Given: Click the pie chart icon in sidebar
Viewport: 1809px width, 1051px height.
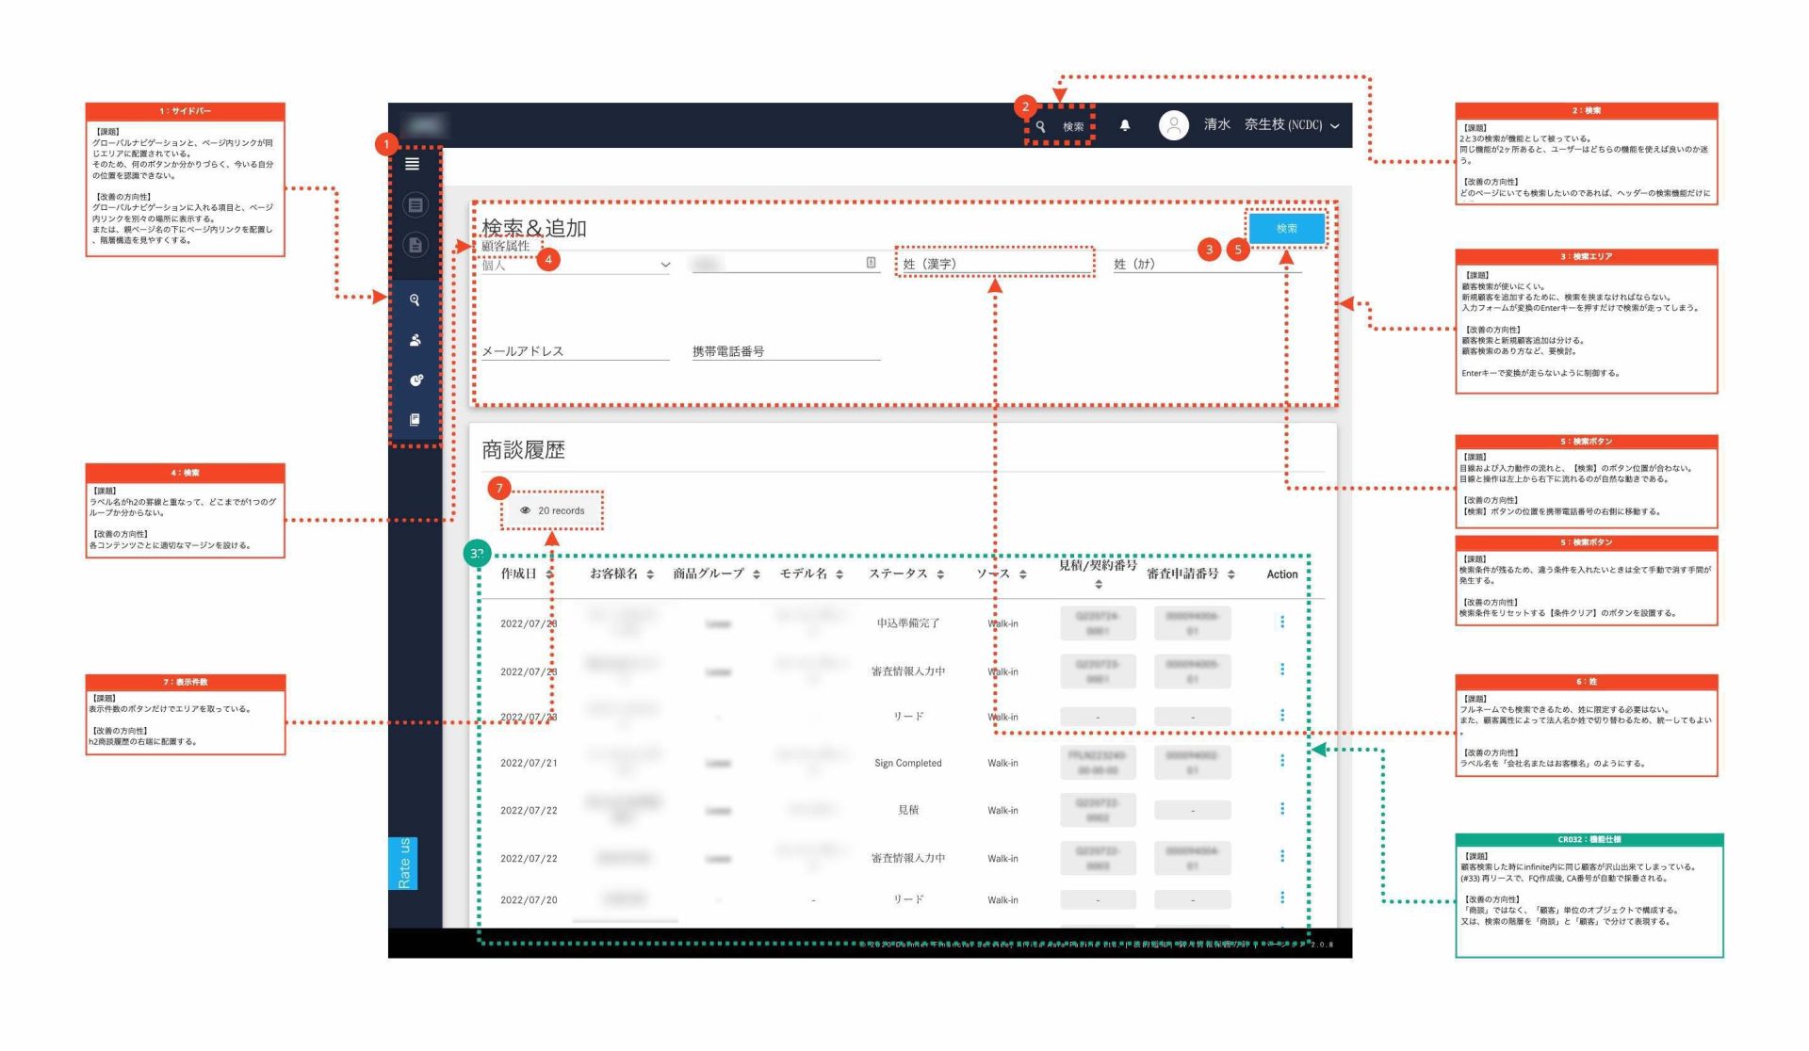Looking at the screenshot, I should pyautogui.click(x=415, y=380).
